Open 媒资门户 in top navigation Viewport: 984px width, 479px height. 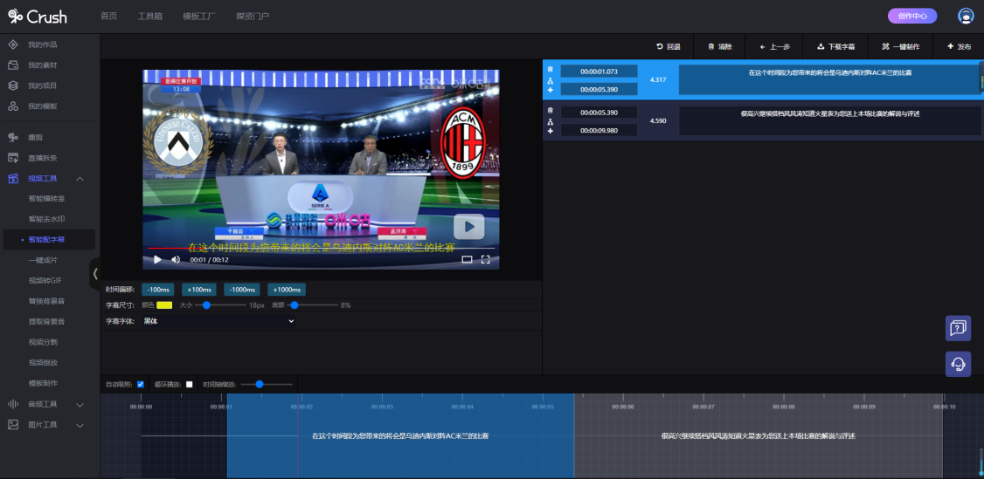click(253, 17)
